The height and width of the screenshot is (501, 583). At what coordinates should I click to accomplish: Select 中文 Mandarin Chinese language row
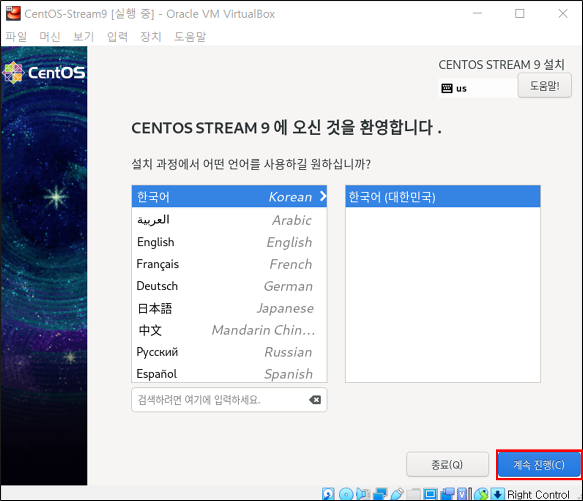click(229, 330)
